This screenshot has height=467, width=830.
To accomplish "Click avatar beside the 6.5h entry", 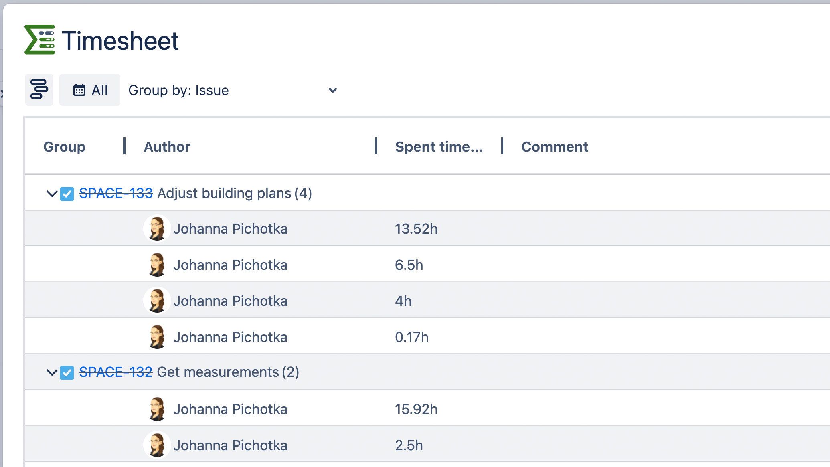I will (x=157, y=265).
